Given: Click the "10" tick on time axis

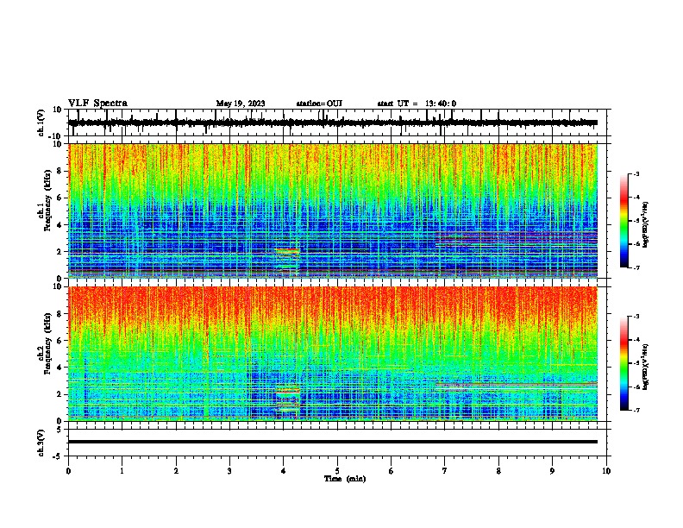Looking at the screenshot, I should click(606, 471).
